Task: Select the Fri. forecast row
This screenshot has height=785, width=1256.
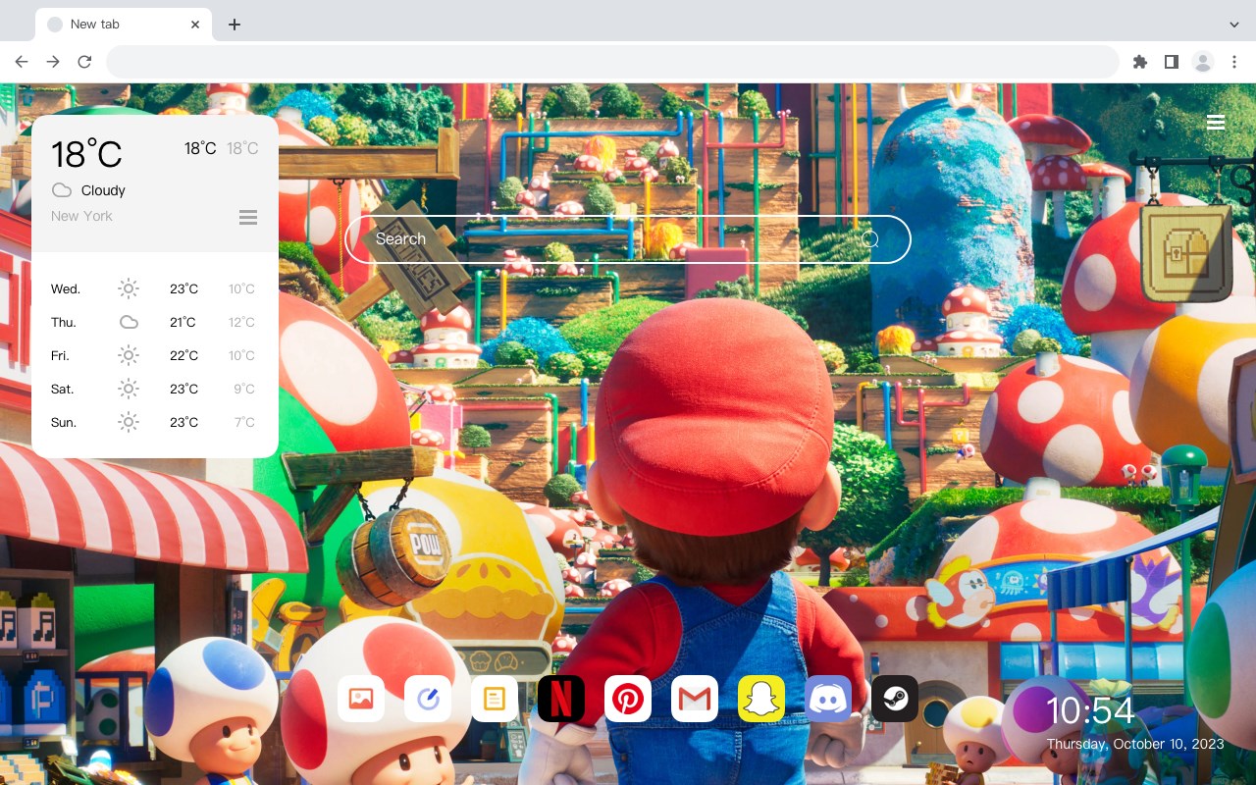Action: pos(155,355)
